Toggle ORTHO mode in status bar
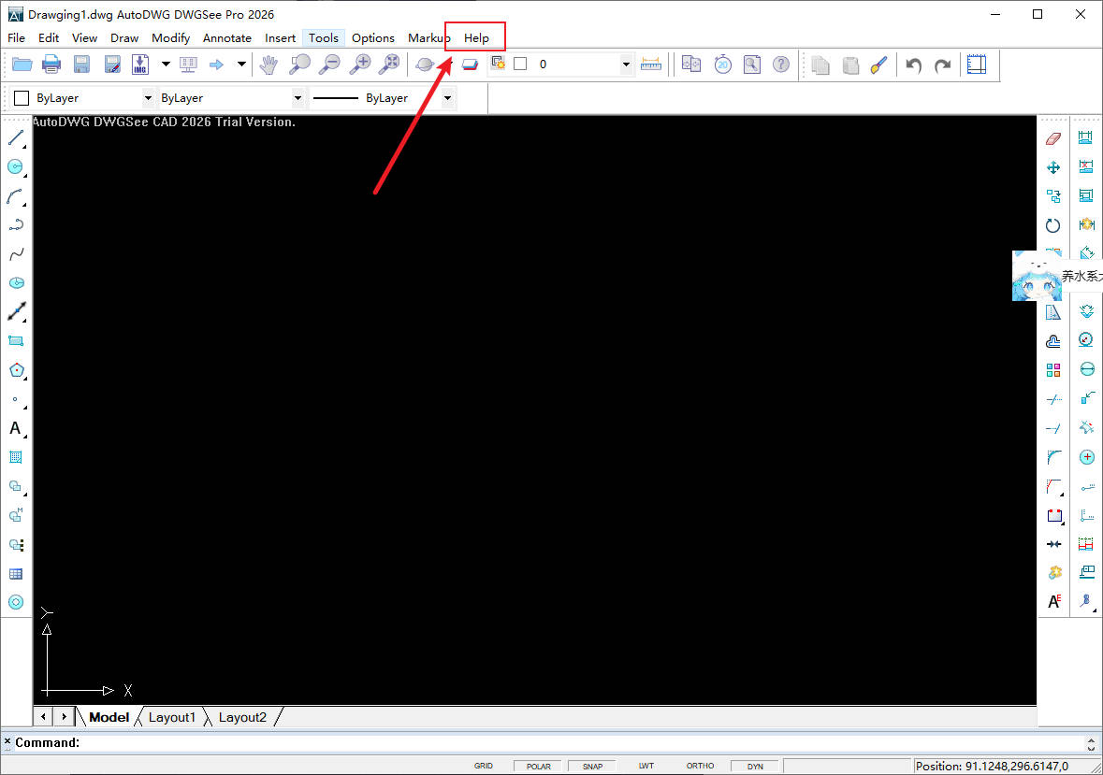The image size is (1103, 775). pyautogui.click(x=700, y=766)
